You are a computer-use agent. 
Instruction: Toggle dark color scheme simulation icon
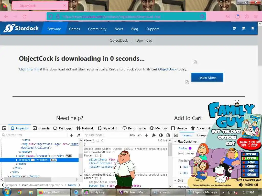[161, 135]
